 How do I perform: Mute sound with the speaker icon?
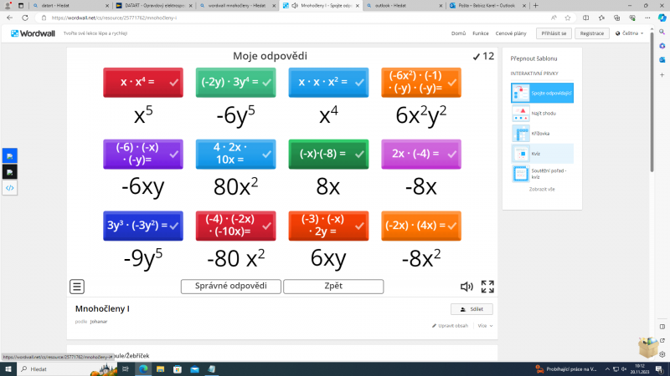tap(466, 287)
